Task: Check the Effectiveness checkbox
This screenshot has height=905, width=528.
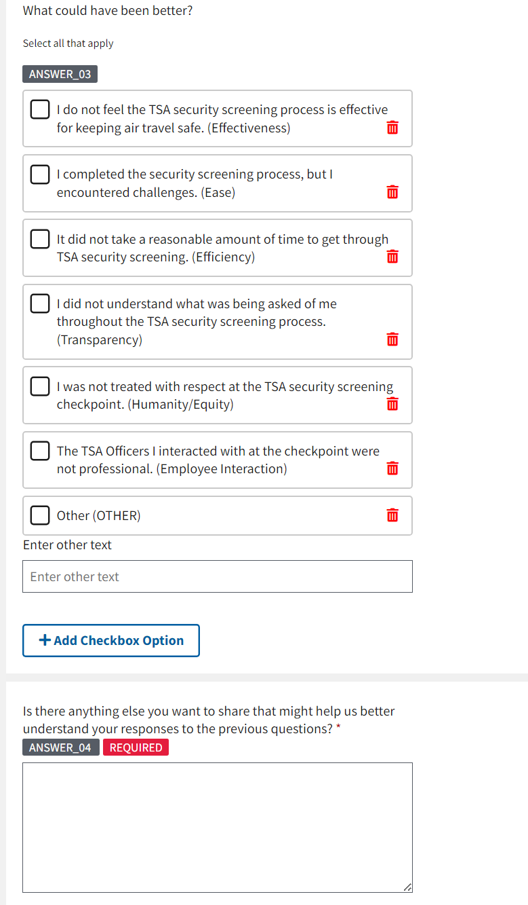Action: [40, 109]
